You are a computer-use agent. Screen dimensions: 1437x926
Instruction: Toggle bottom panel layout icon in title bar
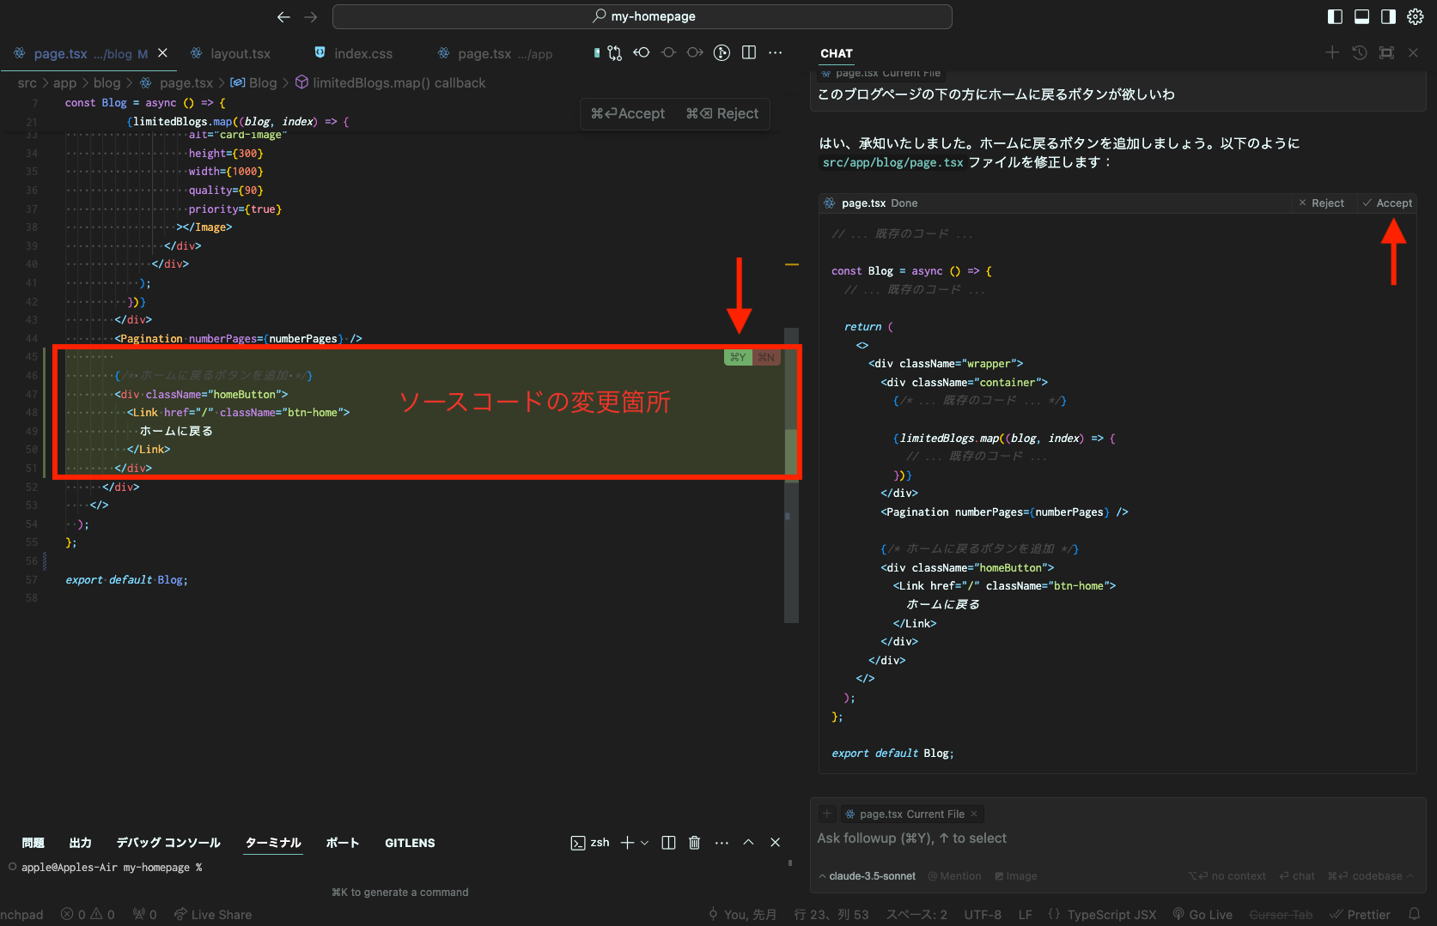point(1361,16)
